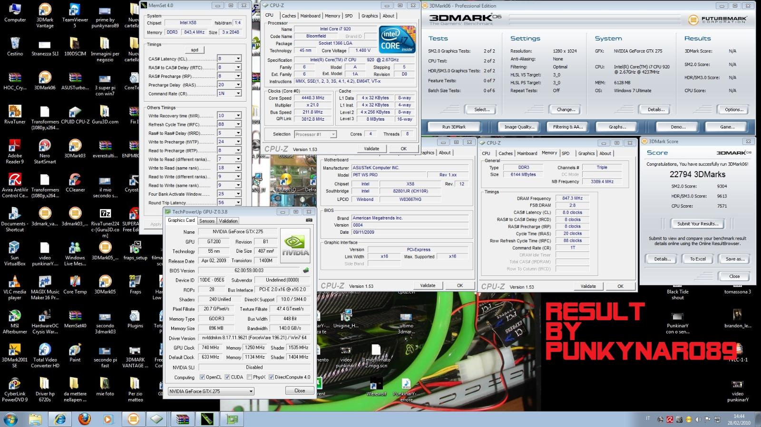Image resolution: width=761 pixels, height=427 pixels.
Task: Open Sun VirtualBox desktop icon
Action: coord(15,253)
